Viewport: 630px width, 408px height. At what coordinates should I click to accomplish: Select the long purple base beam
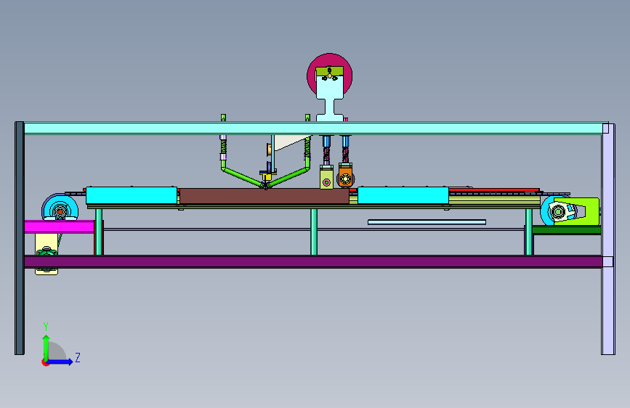tap(313, 262)
